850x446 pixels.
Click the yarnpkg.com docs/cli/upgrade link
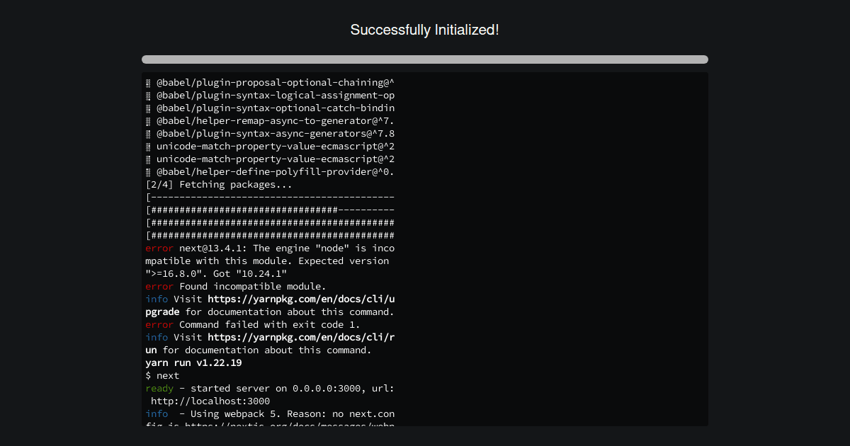pos(301,299)
